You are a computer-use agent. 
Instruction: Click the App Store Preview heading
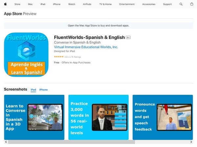tap(20, 13)
